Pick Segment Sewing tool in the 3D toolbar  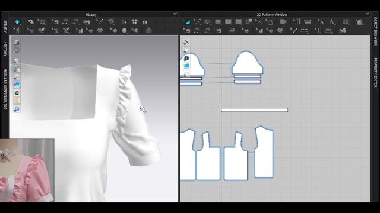point(65,22)
